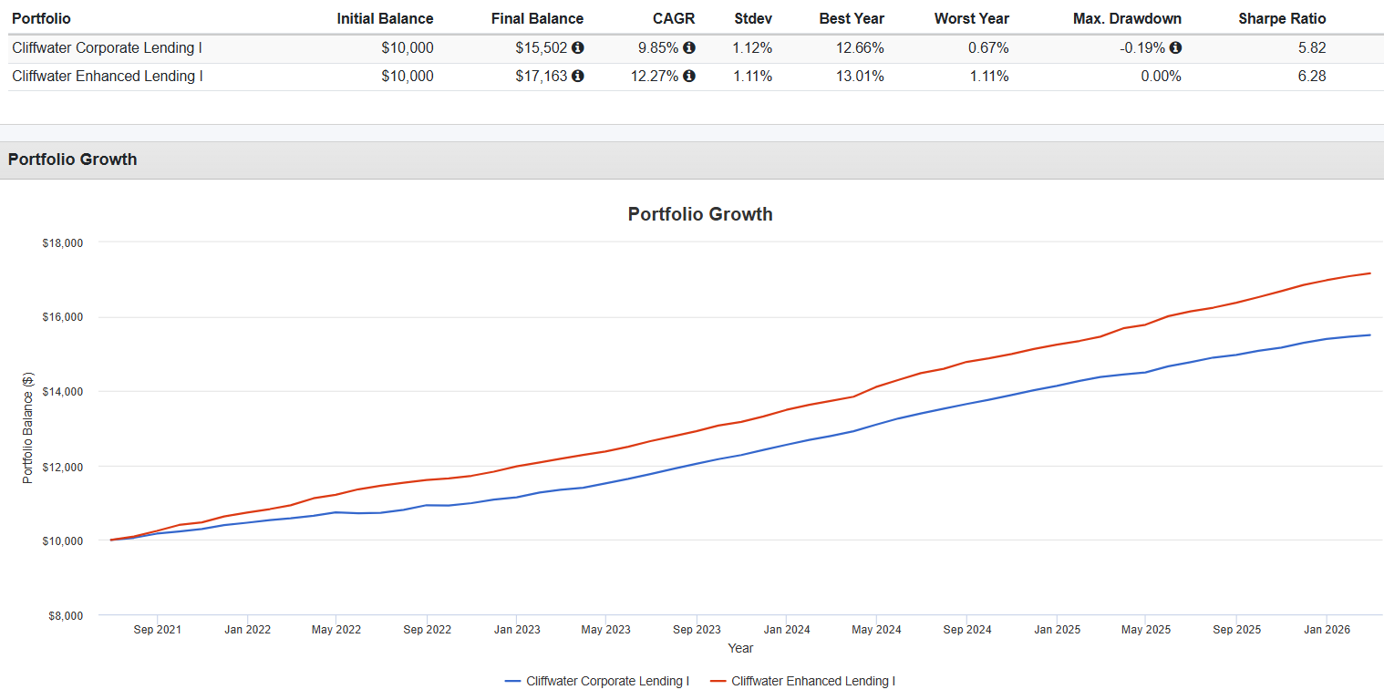Click the Sep 2024 x-axis label
The width and height of the screenshot is (1384, 700).
pos(967,630)
